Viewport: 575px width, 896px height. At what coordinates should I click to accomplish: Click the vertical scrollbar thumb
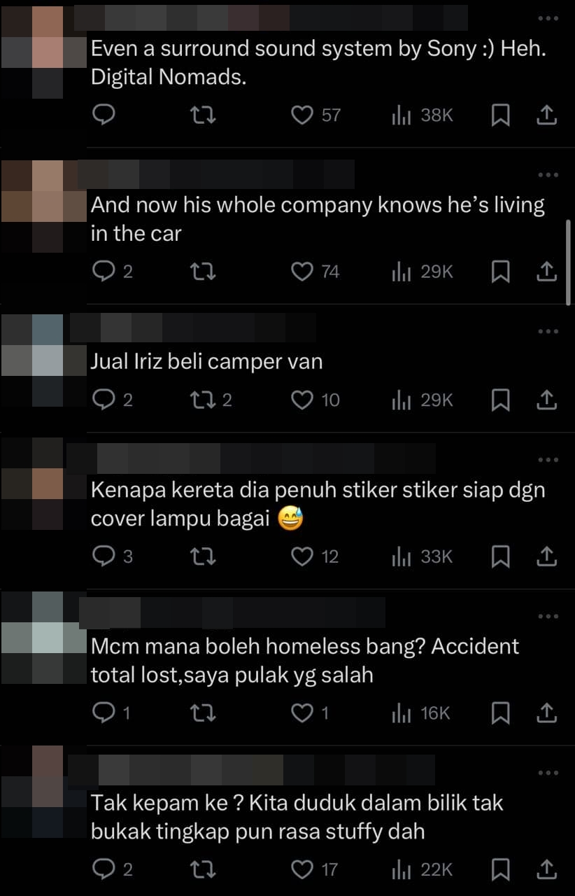(568, 262)
